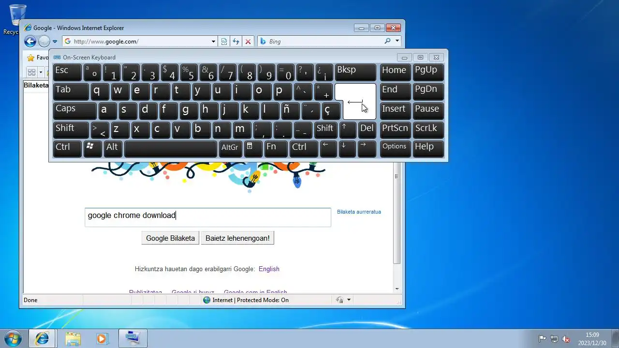
Task: Click the End key on On-Screen Keyboard
Action: click(x=395, y=92)
